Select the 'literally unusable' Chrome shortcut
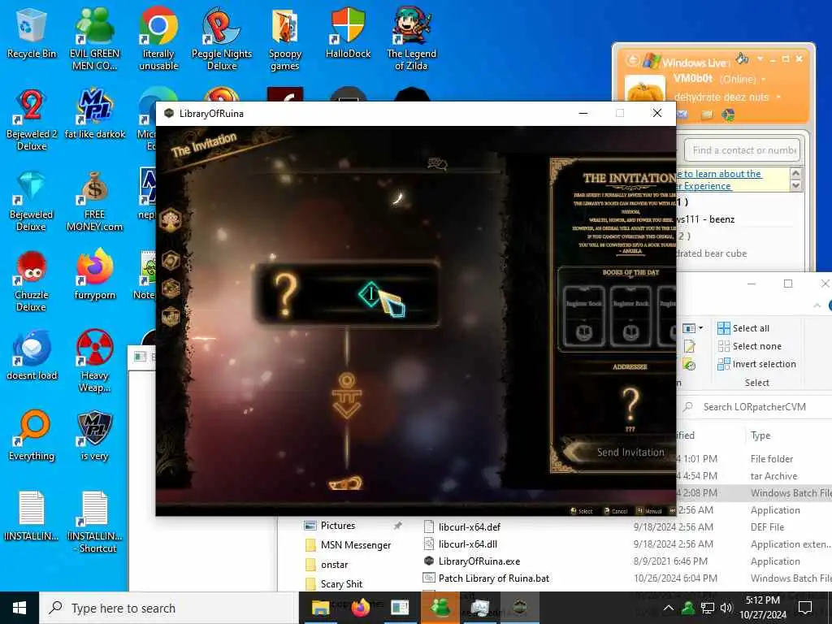The image size is (832, 624). point(158,38)
